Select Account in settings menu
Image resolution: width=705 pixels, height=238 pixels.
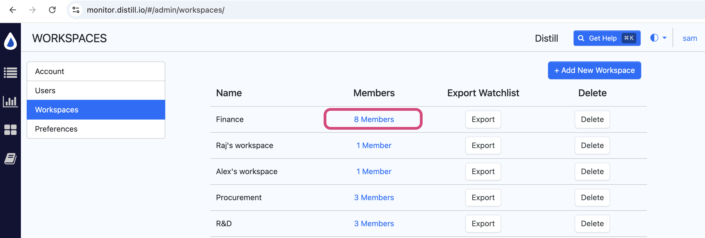pyautogui.click(x=96, y=71)
